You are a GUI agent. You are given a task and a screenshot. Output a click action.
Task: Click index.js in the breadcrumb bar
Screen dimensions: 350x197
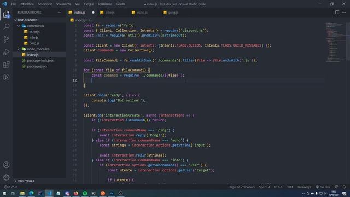81,20
